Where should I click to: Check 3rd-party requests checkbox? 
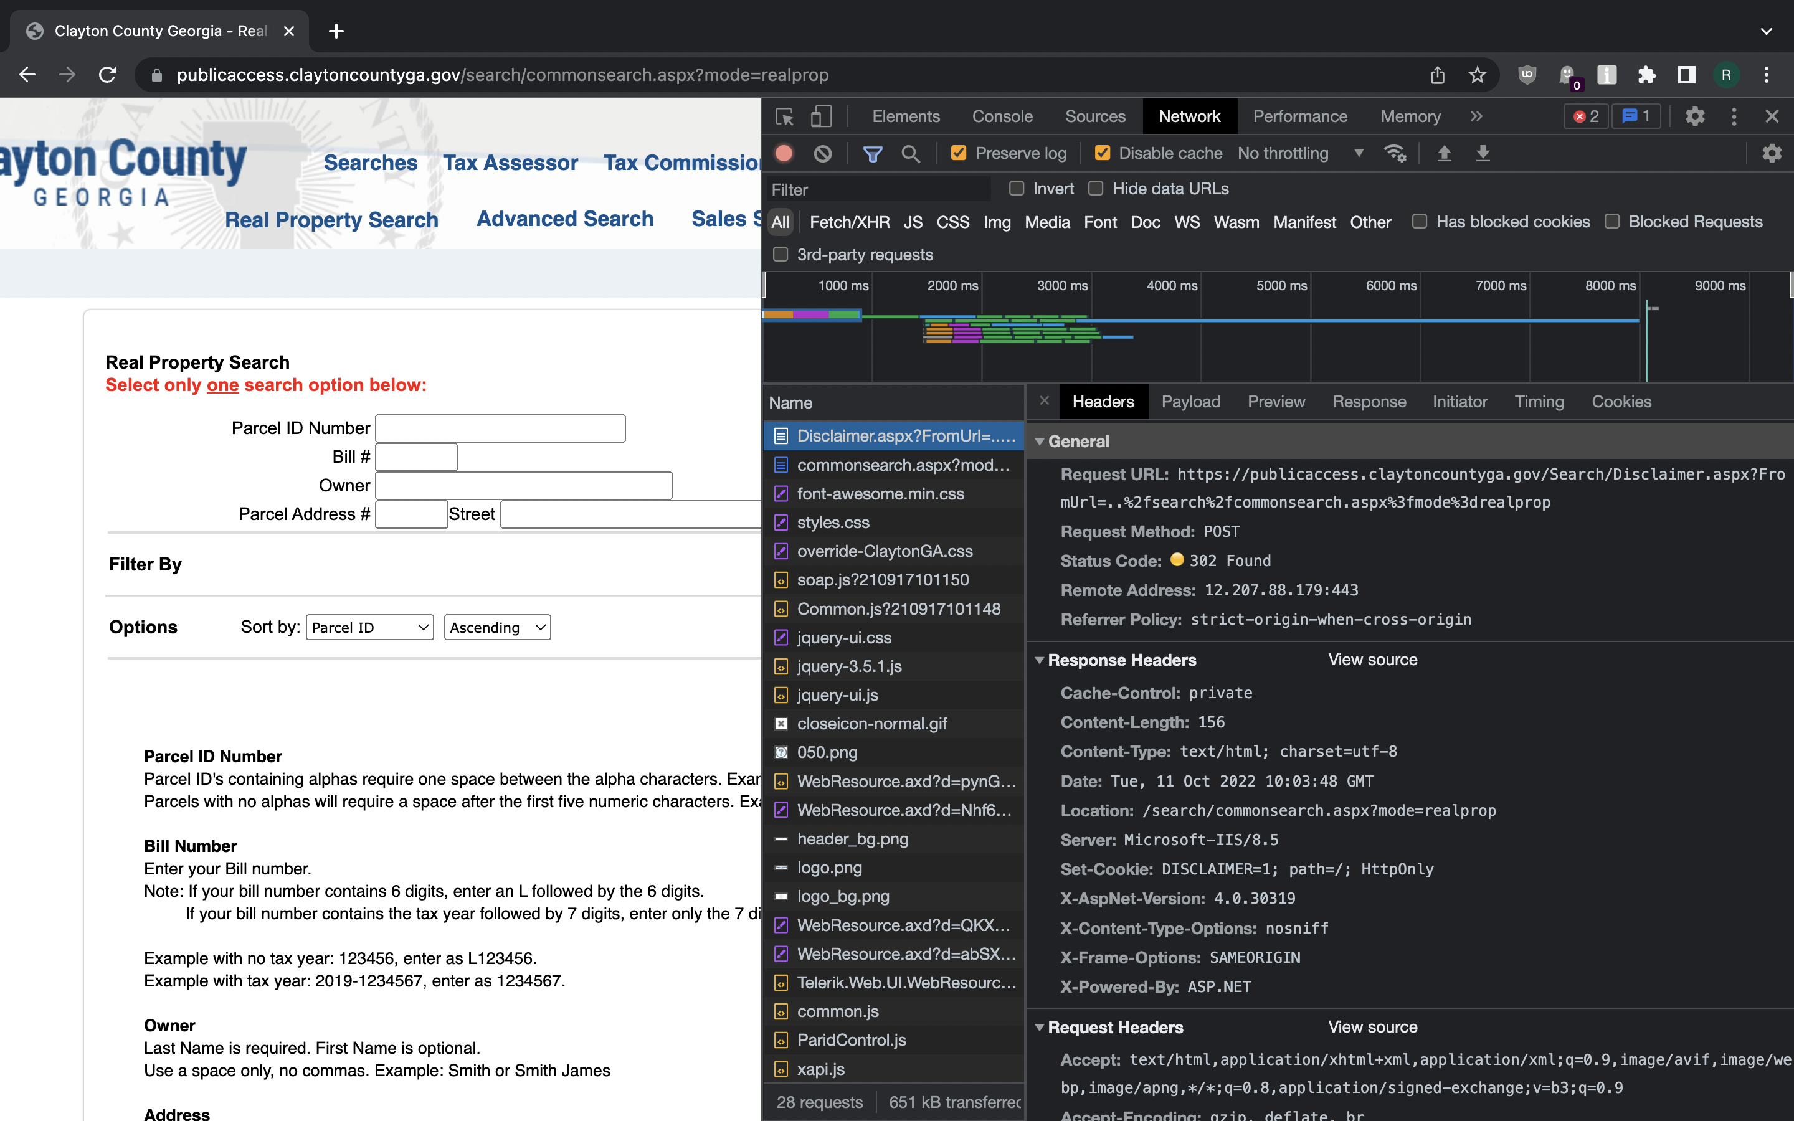[x=780, y=254]
